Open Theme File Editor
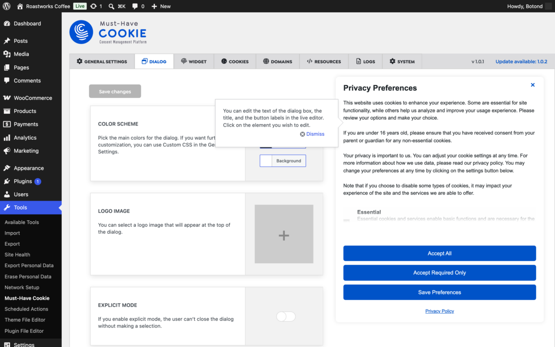The height and width of the screenshot is (347, 555). point(25,320)
